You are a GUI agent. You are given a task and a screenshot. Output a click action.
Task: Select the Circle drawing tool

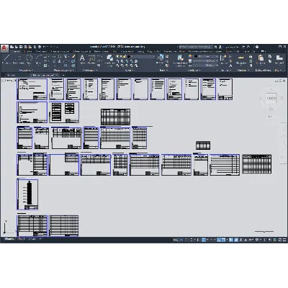click(x=29, y=58)
